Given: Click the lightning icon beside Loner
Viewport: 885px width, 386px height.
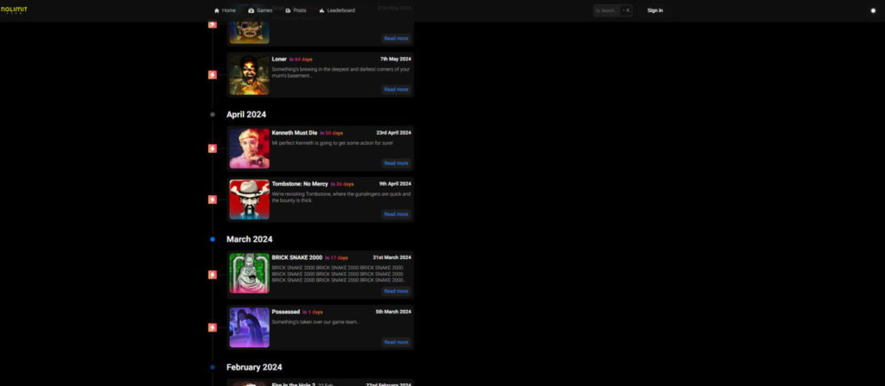Looking at the screenshot, I should pyautogui.click(x=213, y=74).
